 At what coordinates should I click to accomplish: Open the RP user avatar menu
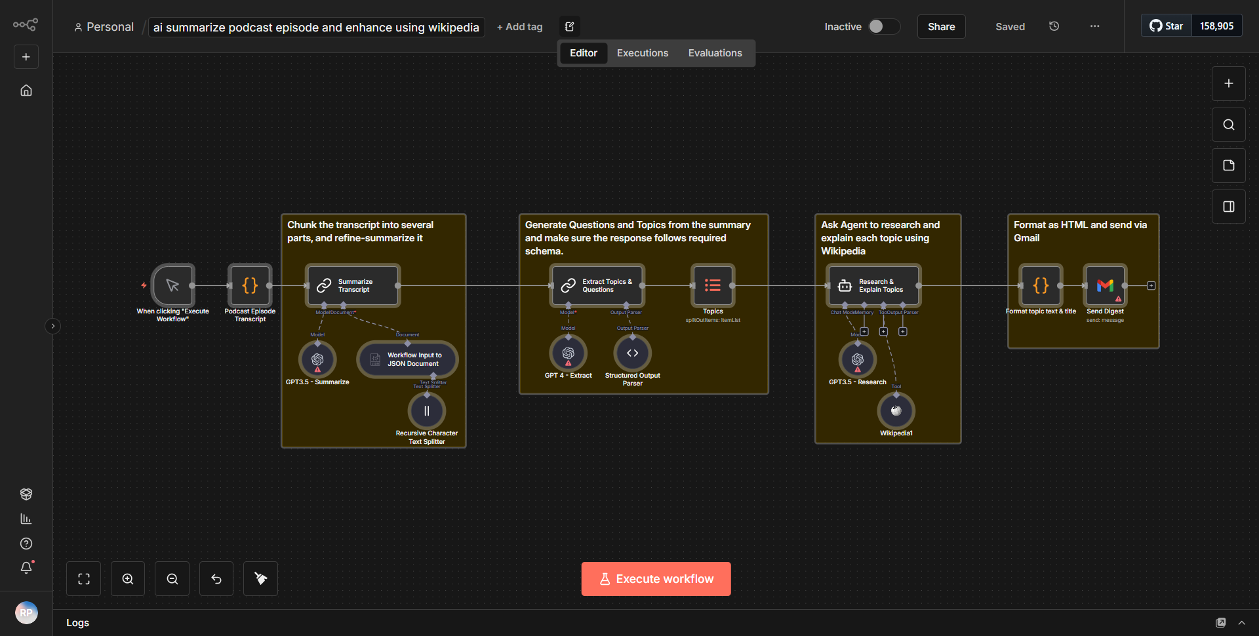click(x=26, y=613)
